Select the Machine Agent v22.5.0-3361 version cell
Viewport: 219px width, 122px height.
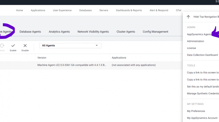72,65
